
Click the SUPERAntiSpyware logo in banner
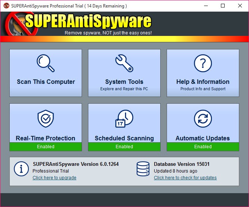pyautogui.click(x=88, y=21)
